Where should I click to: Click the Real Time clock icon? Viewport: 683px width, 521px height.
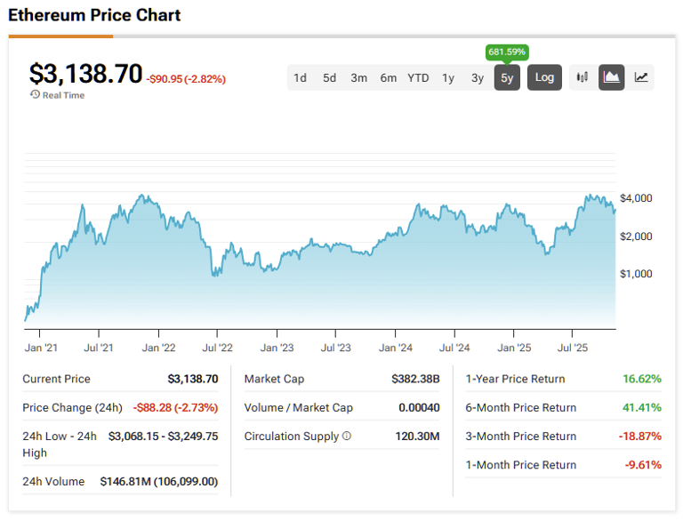pyautogui.click(x=35, y=94)
